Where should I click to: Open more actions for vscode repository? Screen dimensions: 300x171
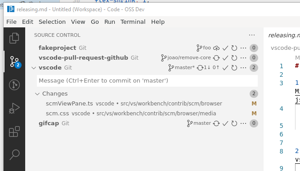243,68
